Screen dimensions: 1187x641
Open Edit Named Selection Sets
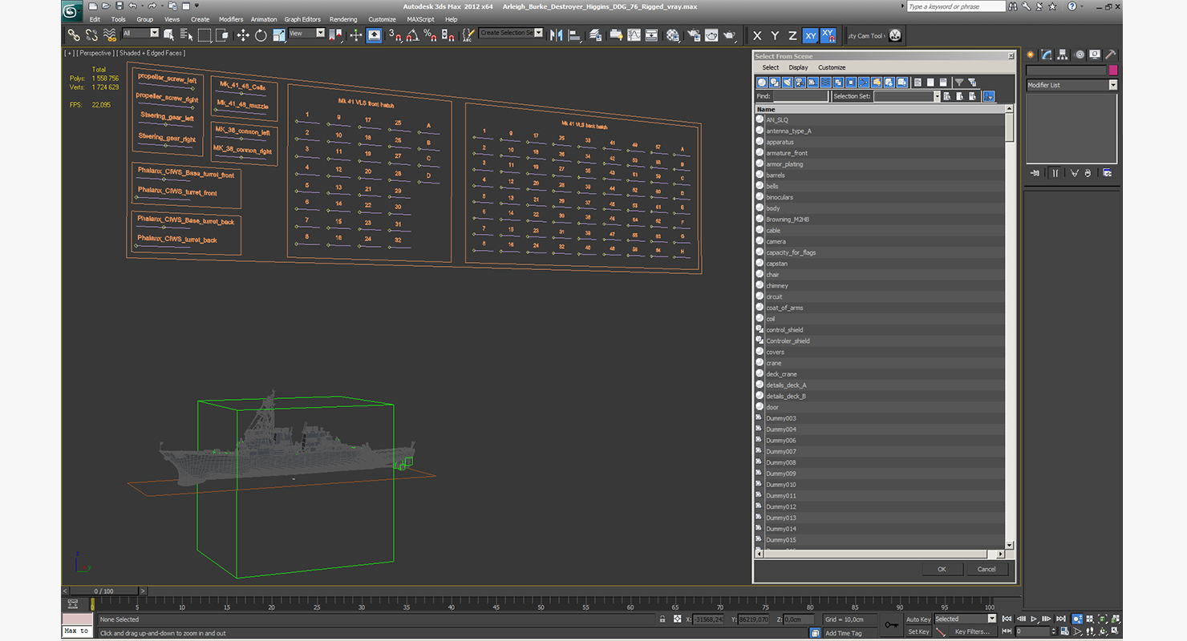click(470, 35)
